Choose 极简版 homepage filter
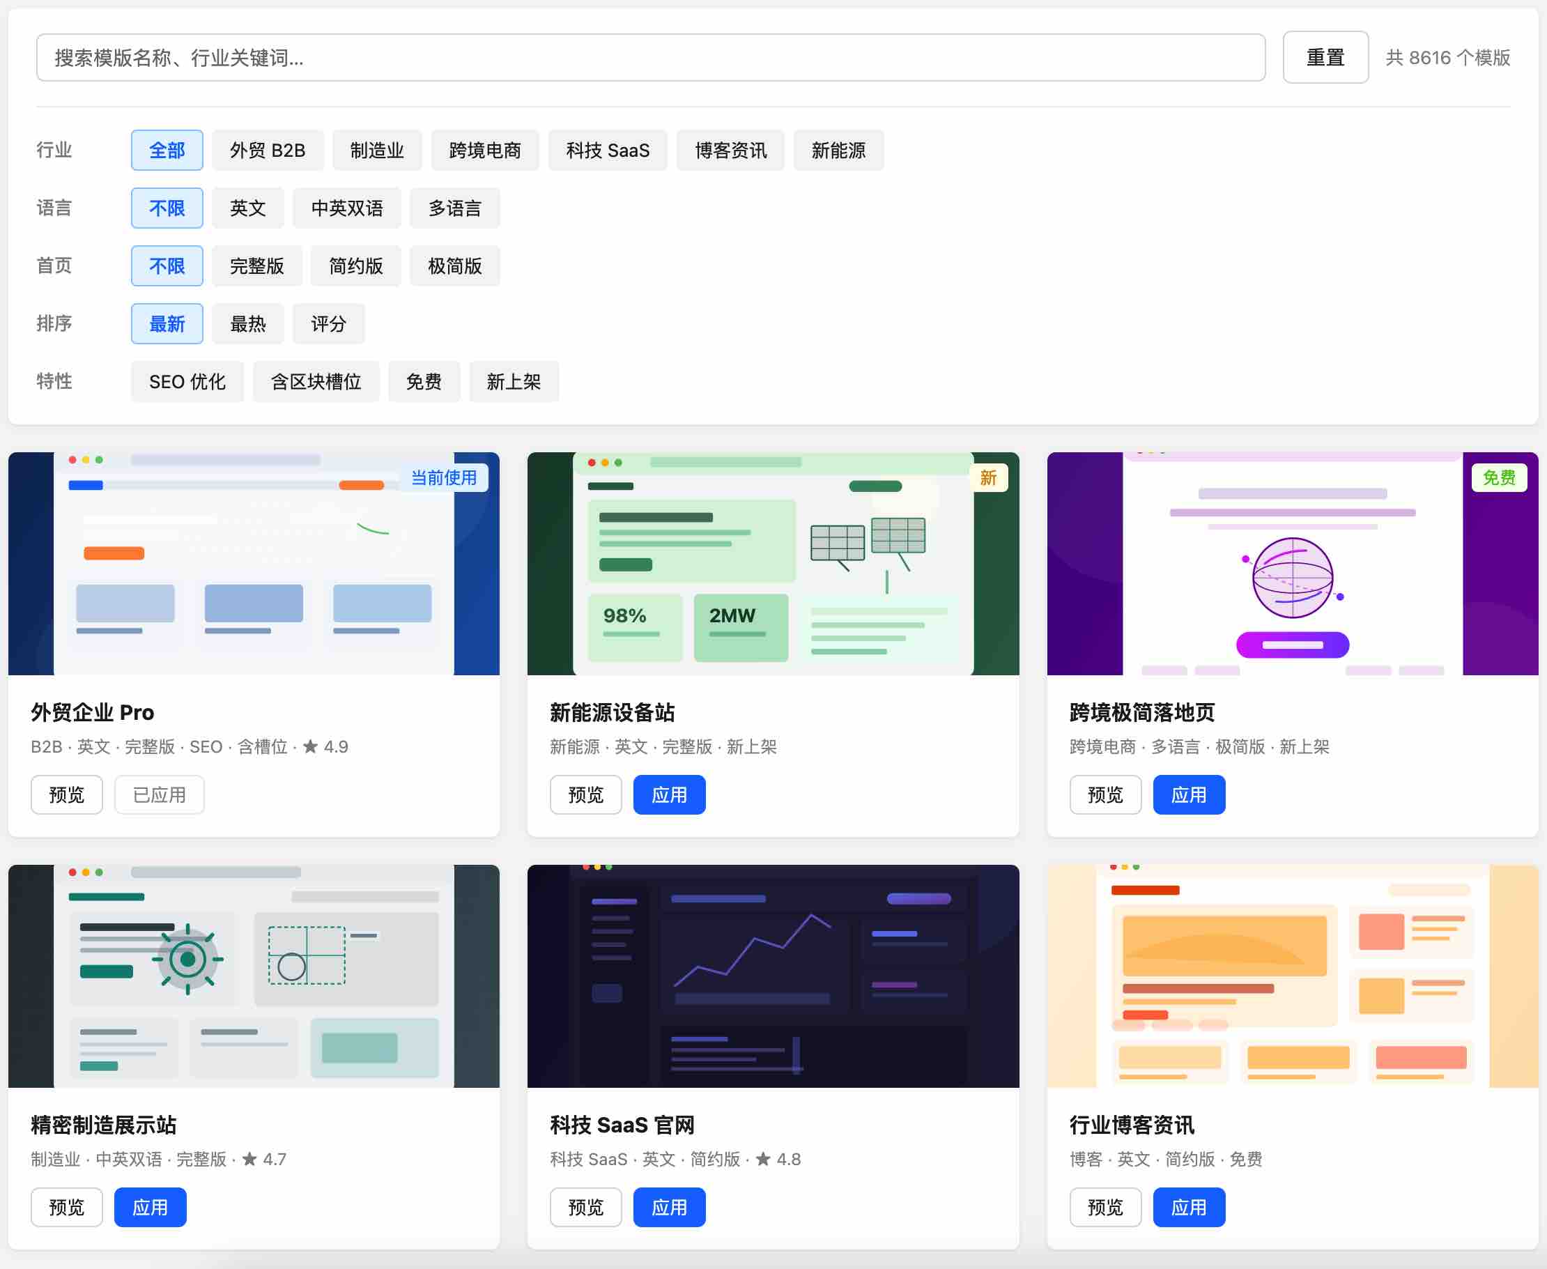The image size is (1547, 1269). click(x=455, y=266)
